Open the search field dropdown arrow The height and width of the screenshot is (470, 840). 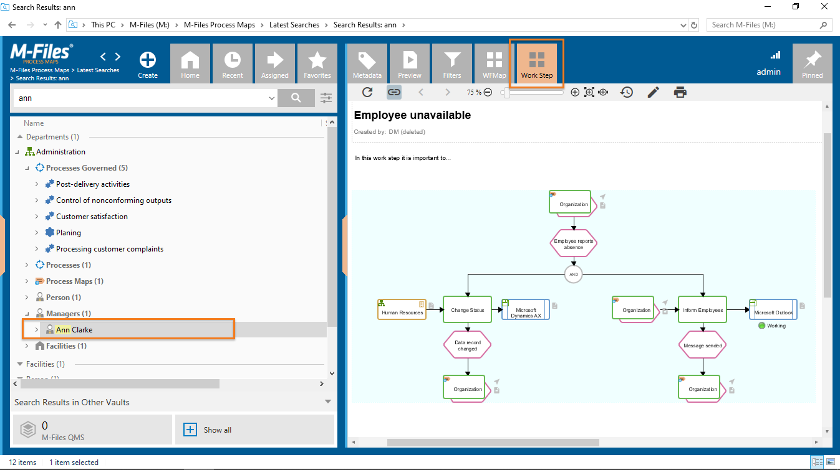(x=271, y=98)
